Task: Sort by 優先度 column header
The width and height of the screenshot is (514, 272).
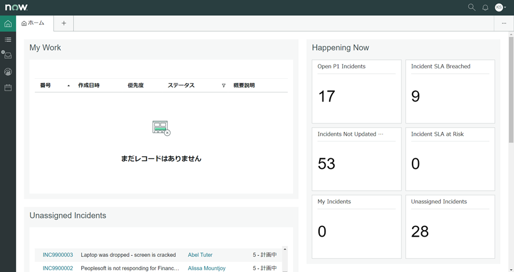Action: pos(136,85)
